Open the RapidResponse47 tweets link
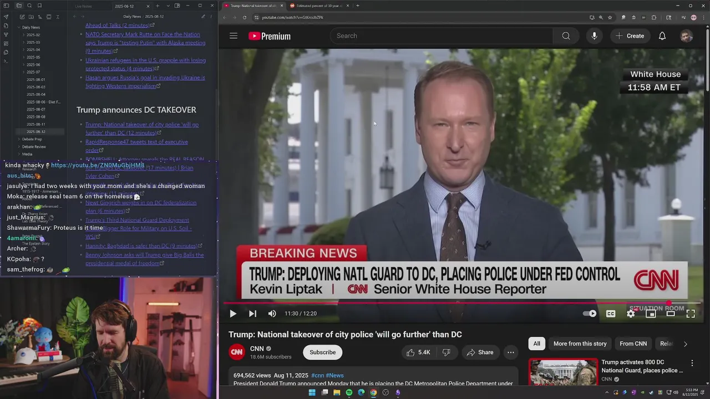The height and width of the screenshot is (399, 710). pyautogui.click(x=136, y=146)
